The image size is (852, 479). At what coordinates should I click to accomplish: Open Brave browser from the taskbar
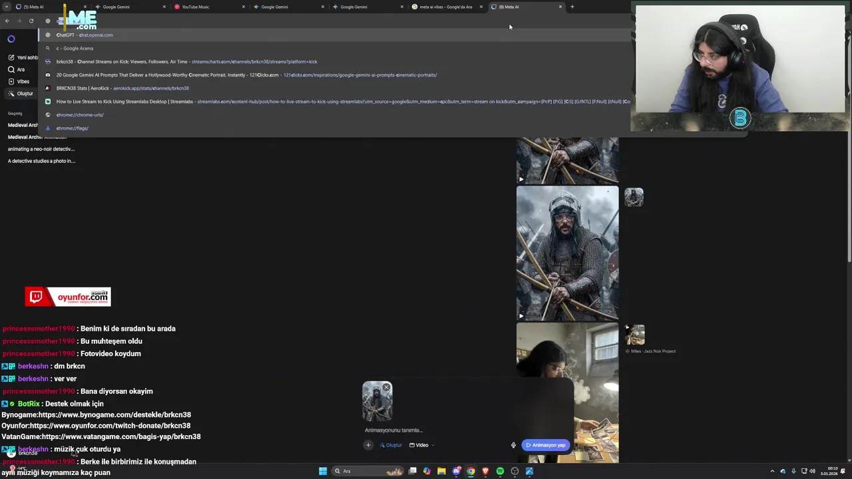(485, 471)
